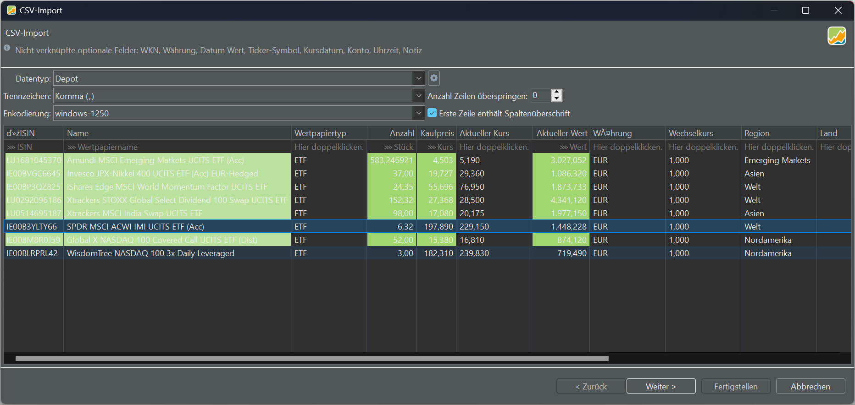Select the WisdomTree NASDAQ 100 3x row
This screenshot has height=405, width=855.
427,253
